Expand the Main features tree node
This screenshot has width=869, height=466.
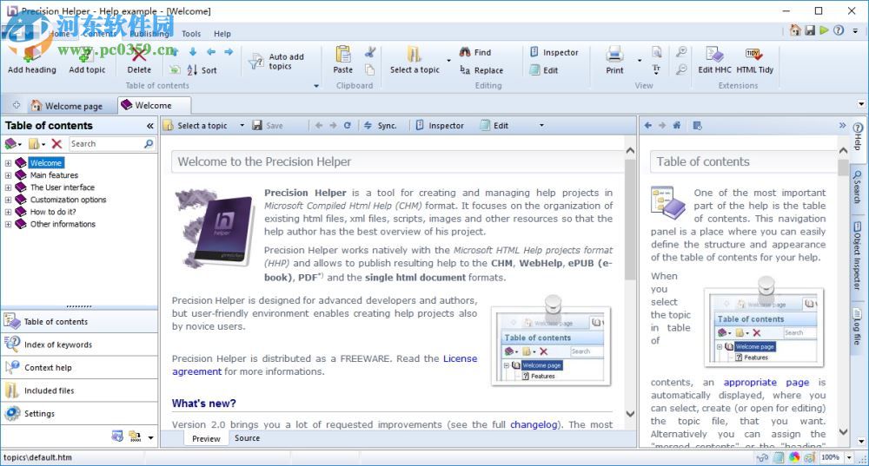[x=9, y=175]
